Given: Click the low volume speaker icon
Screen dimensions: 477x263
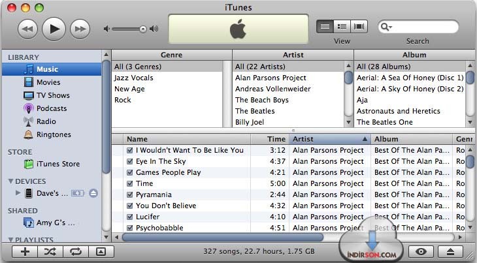Looking at the screenshot, I should [x=107, y=29].
